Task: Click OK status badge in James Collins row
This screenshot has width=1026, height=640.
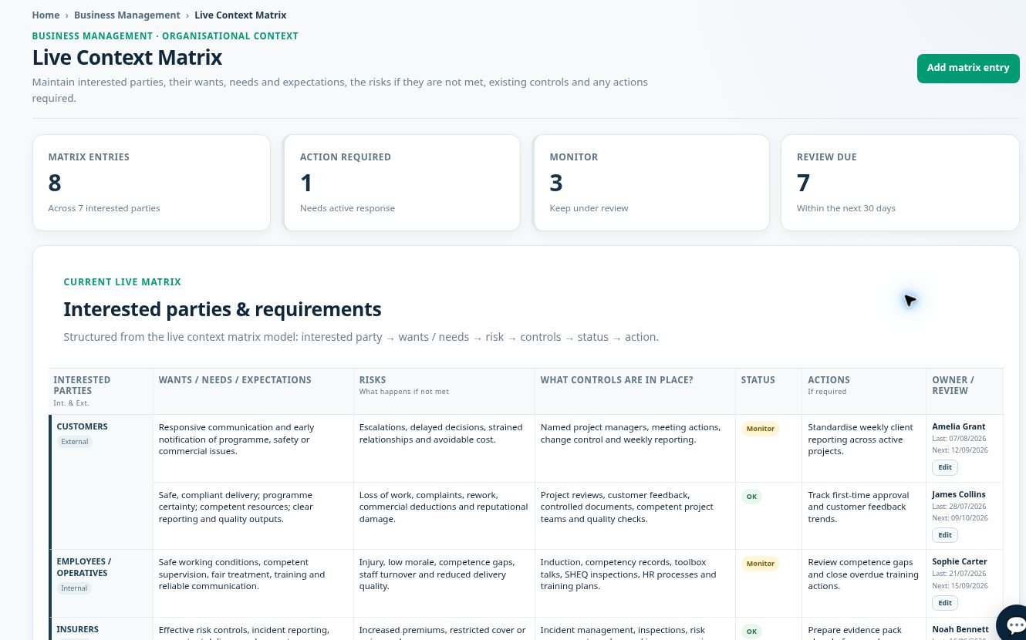Action: [751, 497]
